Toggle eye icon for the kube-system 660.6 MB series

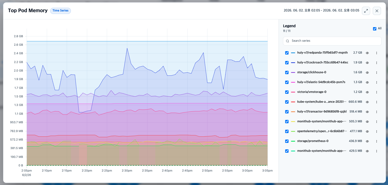[x=367, y=102]
